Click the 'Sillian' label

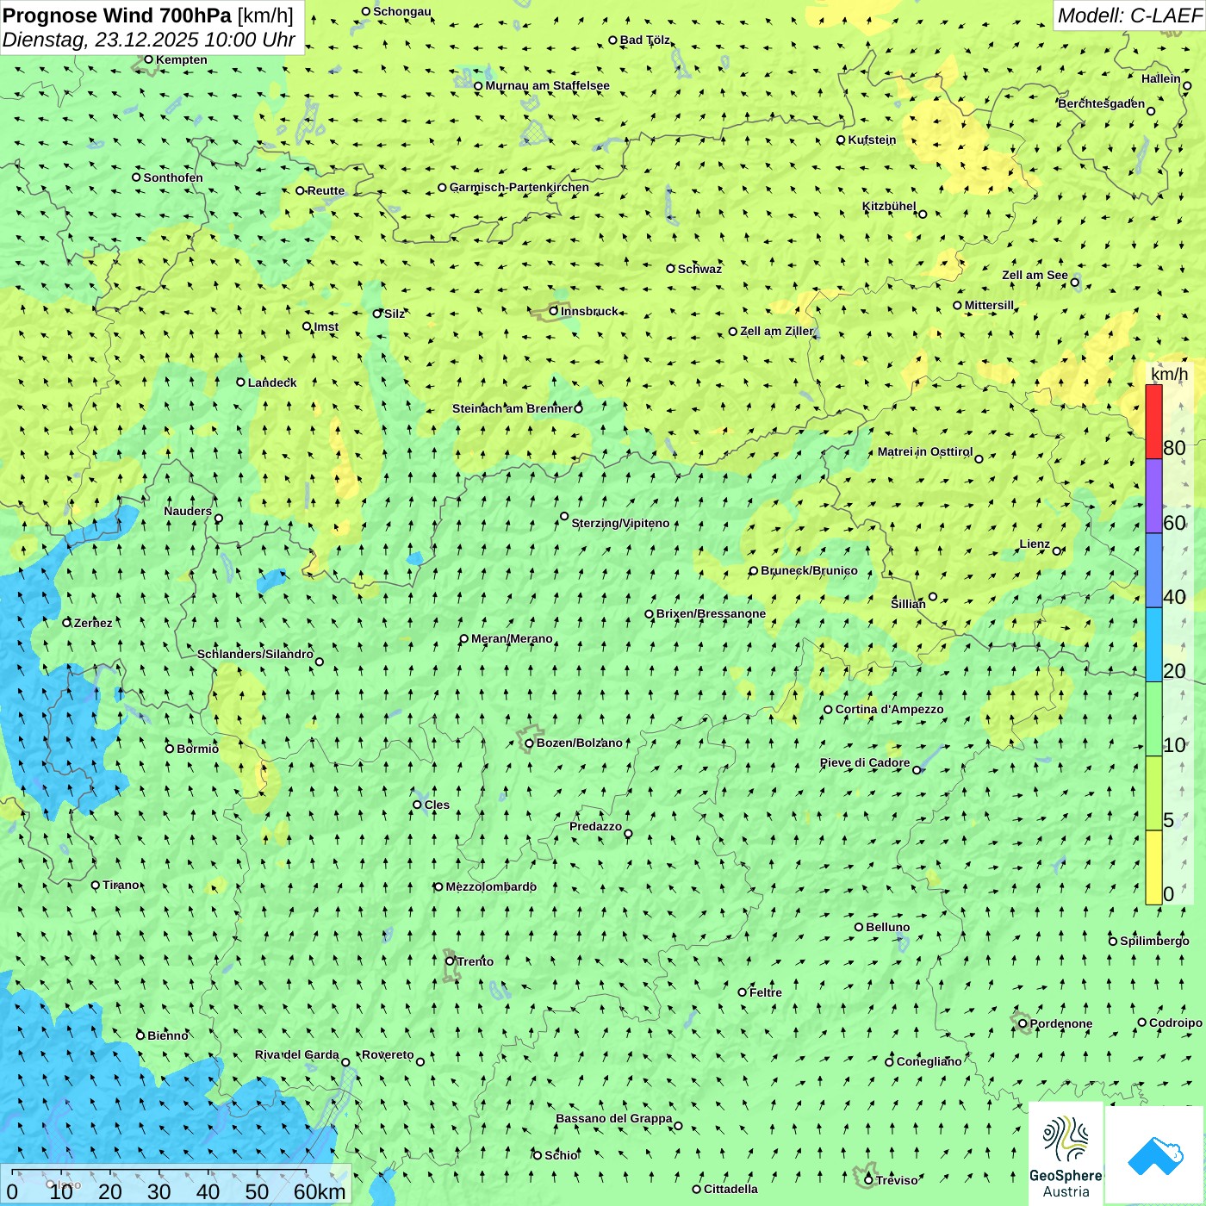[908, 604]
